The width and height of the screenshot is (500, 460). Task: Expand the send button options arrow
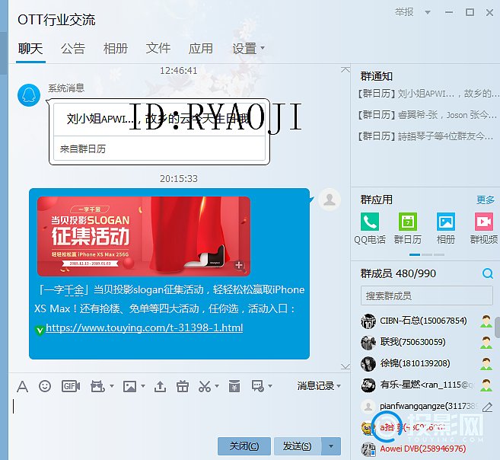(331, 446)
